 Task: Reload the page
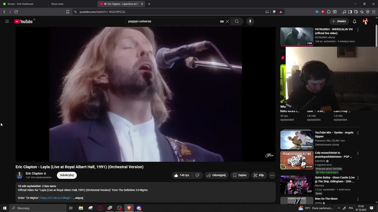point(16,12)
